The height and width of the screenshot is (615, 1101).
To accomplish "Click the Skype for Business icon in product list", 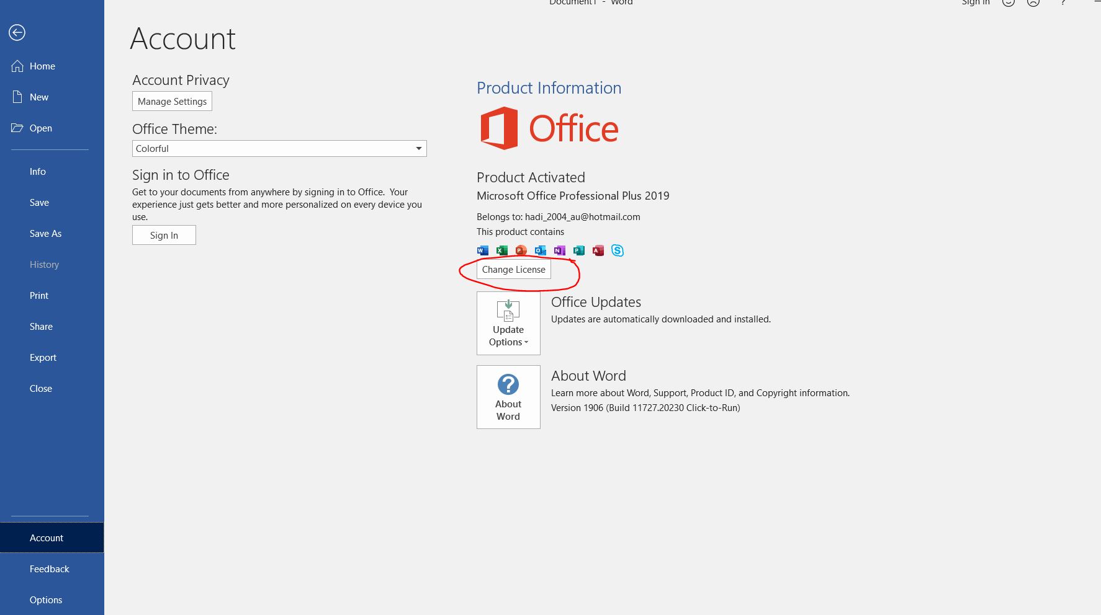I will 618,250.
